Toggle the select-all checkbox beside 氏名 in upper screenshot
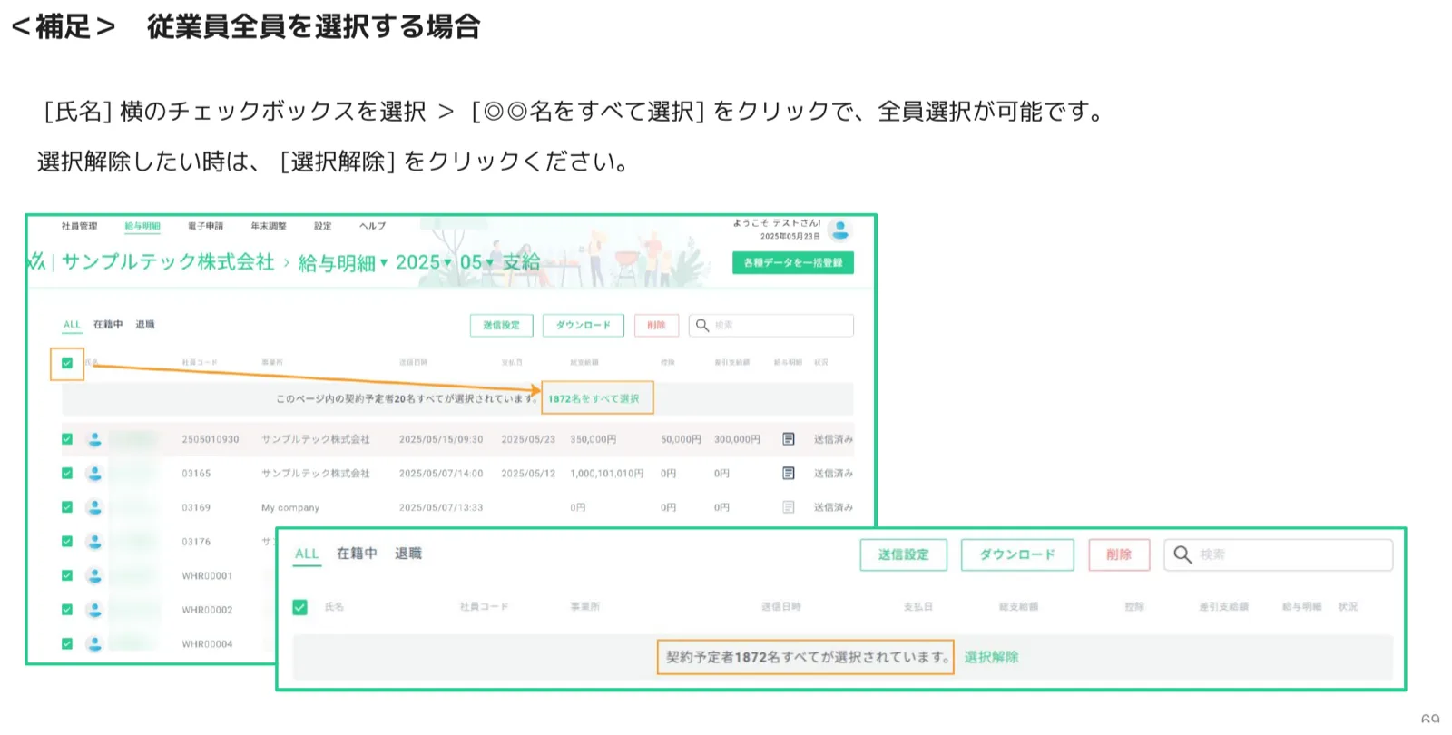The image size is (1452, 735). point(67,363)
